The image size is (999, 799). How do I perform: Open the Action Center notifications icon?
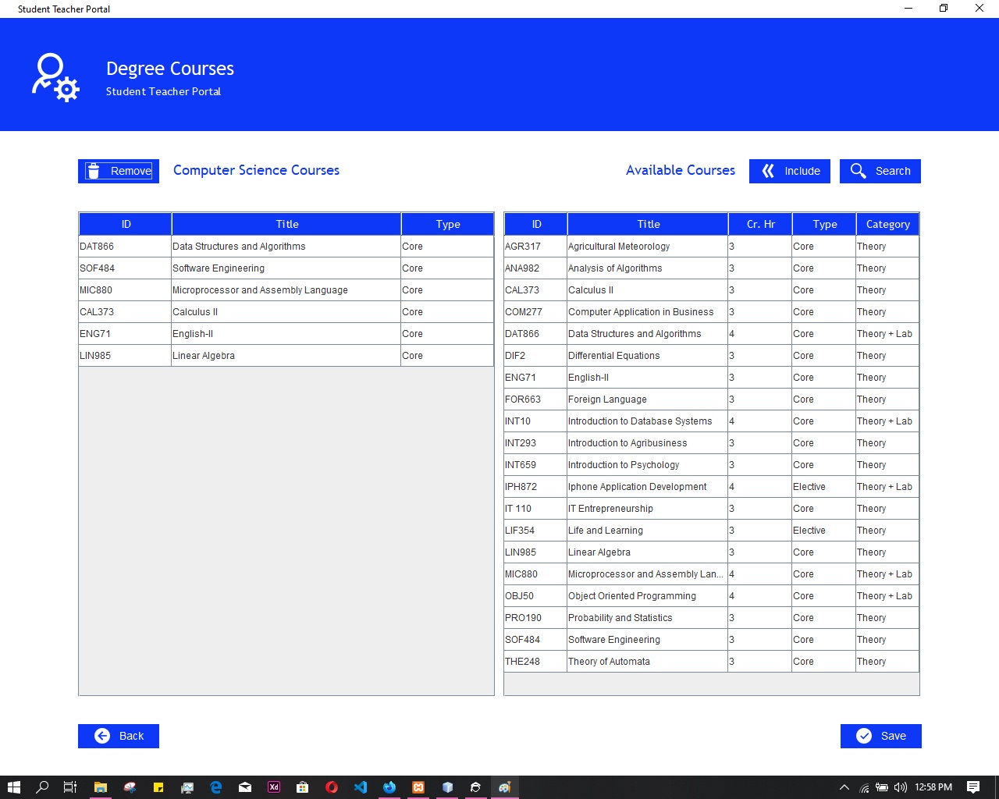coord(973,787)
